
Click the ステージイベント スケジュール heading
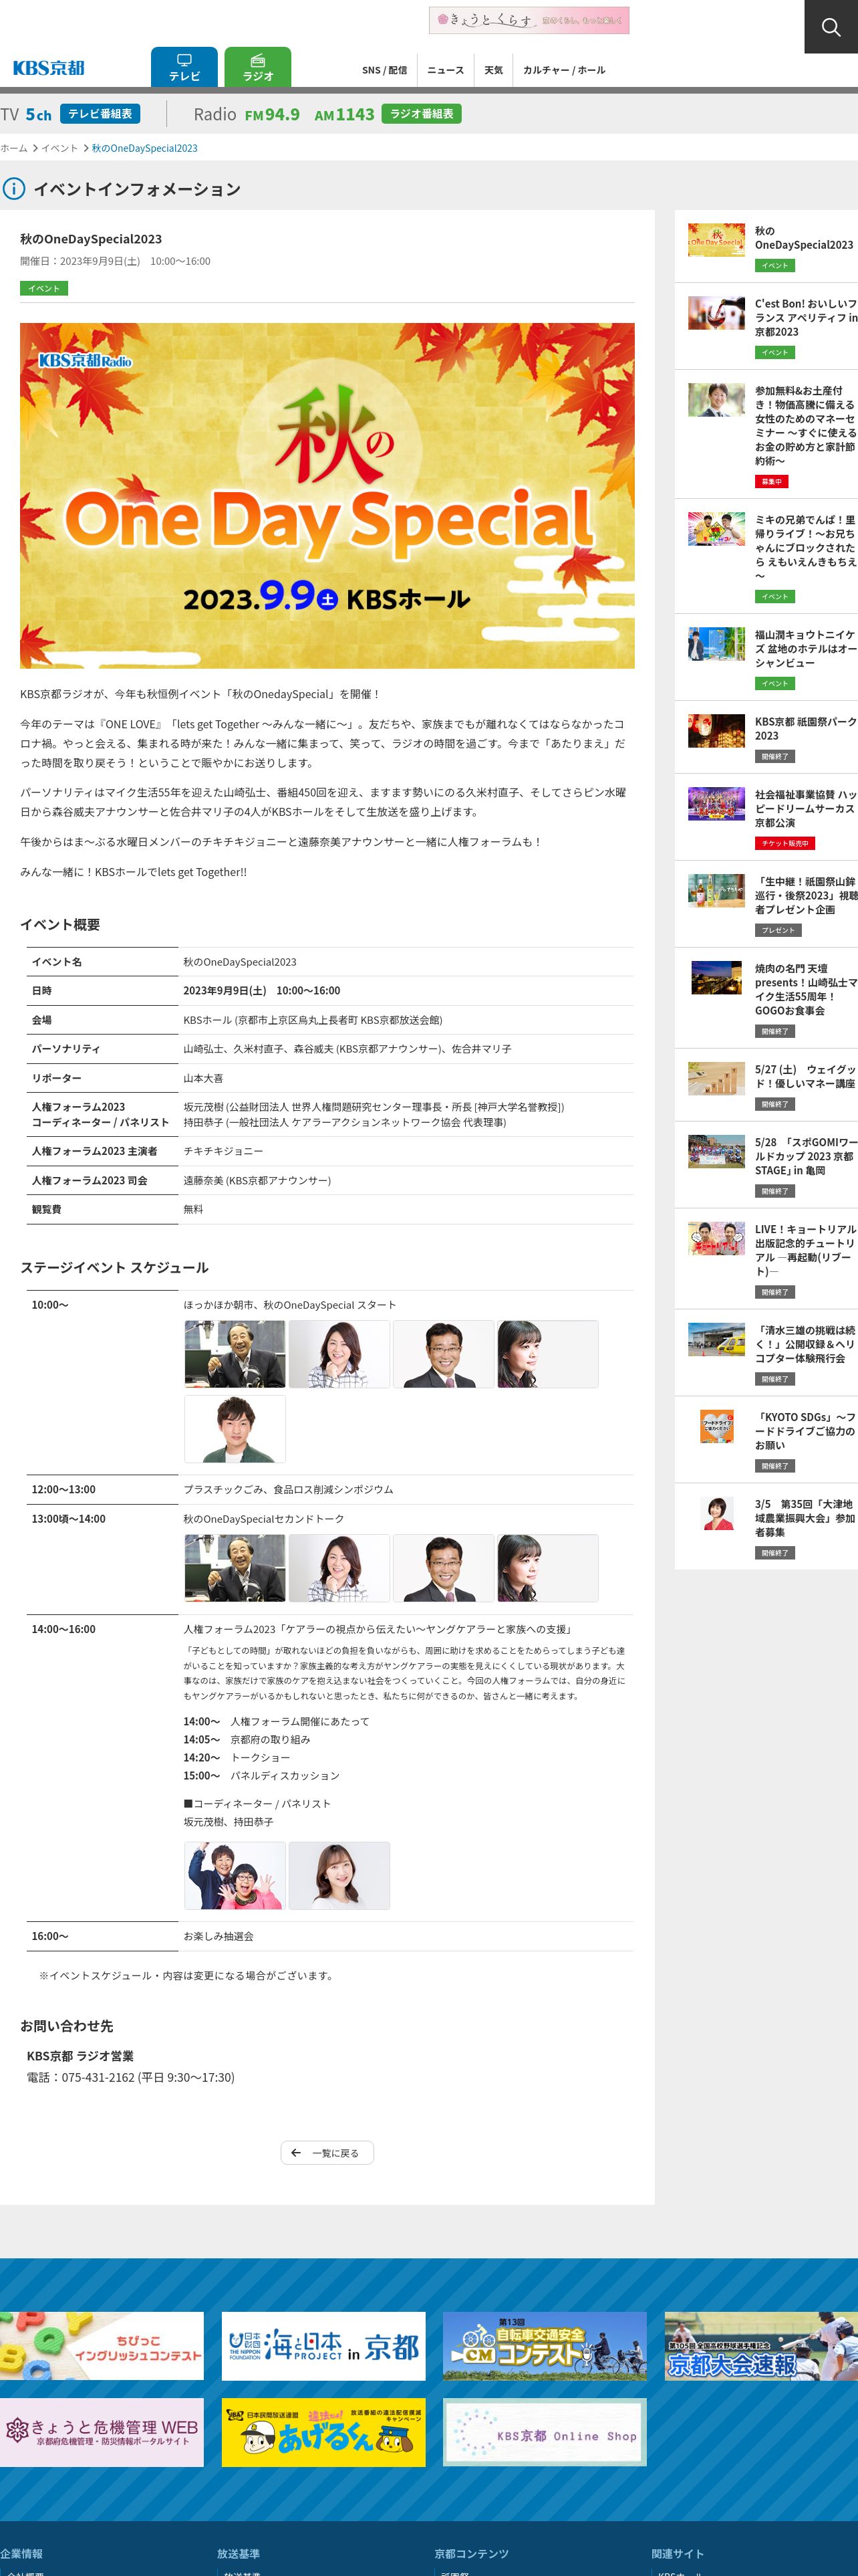click(115, 1267)
